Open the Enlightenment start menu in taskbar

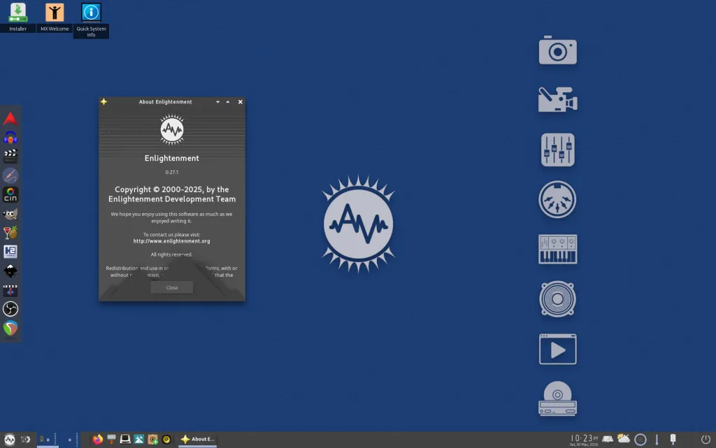(10, 440)
